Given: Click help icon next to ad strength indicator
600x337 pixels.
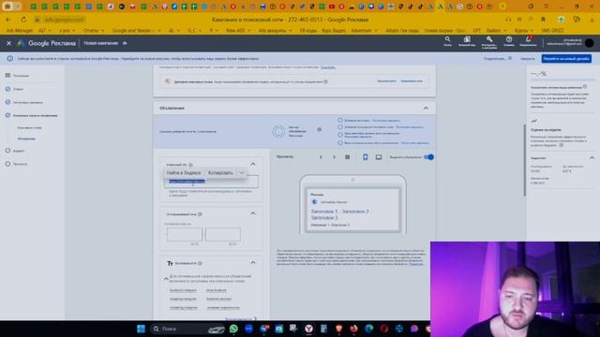Looking at the screenshot, I should 320,130.
